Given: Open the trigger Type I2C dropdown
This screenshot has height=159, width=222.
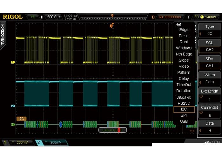Looking at the screenshot, I should pos(209,30).
